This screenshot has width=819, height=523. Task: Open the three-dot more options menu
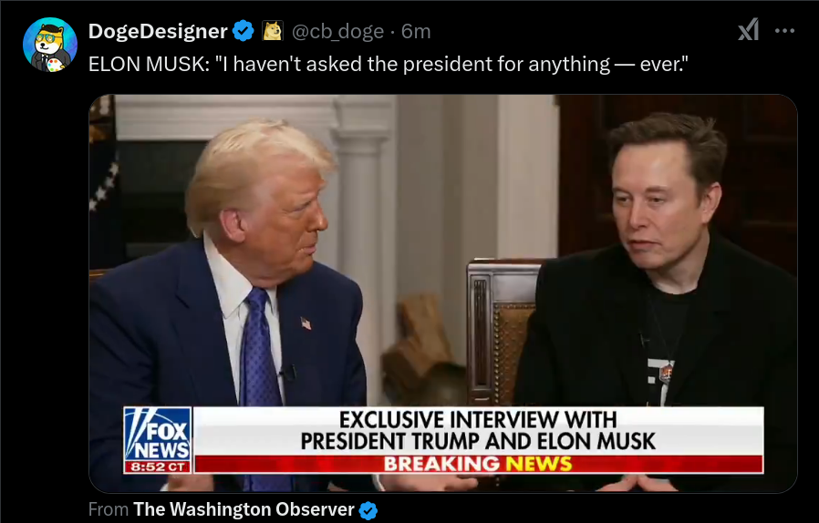[x=784, y=31]
